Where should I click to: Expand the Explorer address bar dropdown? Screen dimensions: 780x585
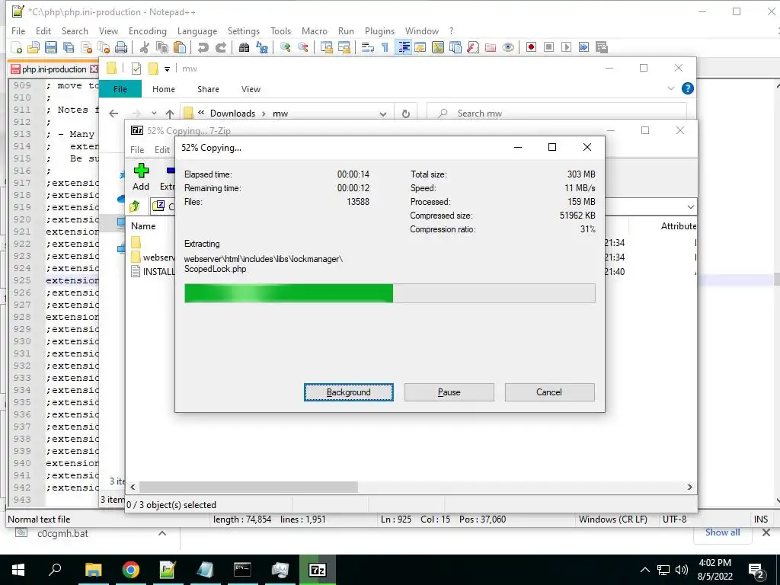[x=383, y=114]
